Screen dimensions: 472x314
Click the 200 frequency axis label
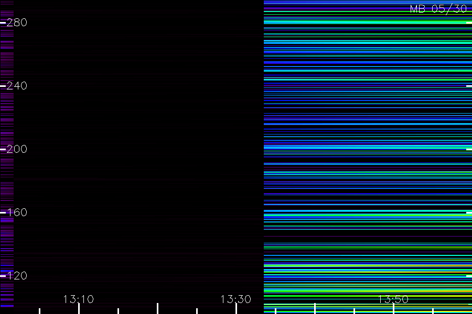pos(17,149)
